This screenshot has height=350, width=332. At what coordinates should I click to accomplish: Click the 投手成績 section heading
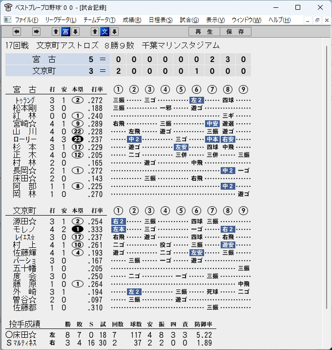pos(24,324)
